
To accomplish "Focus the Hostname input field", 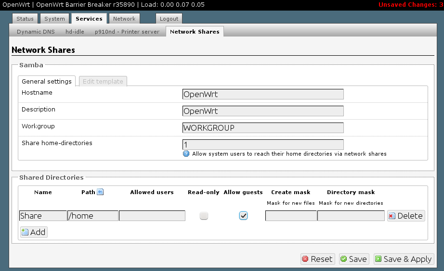I will click(263, 94).
